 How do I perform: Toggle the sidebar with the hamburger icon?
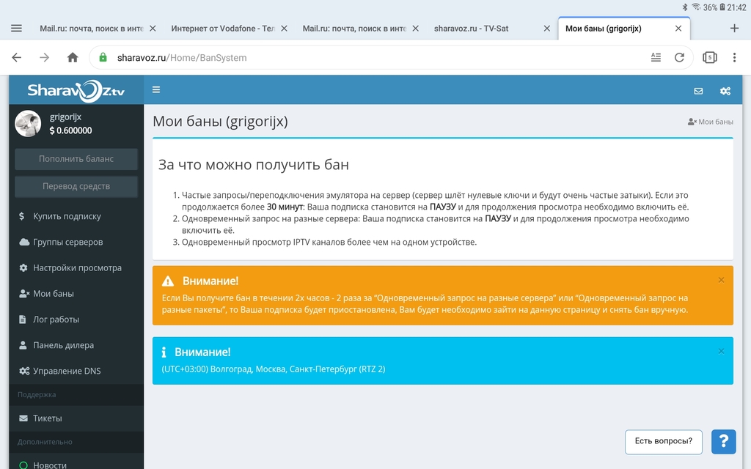pyautogui.click(x=156, y=89)
